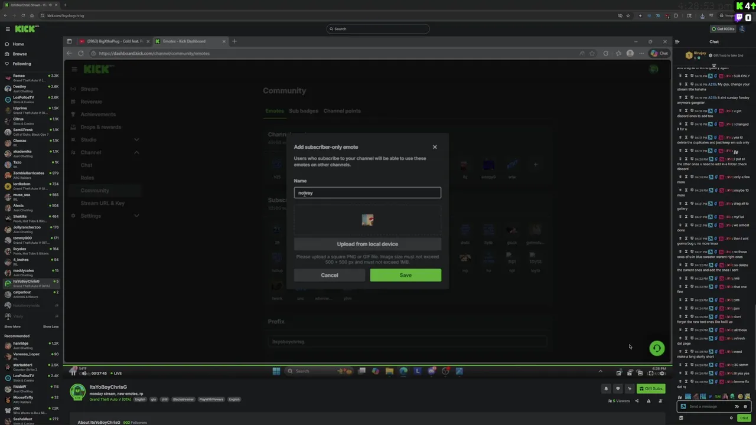Screen dimensions: 756x425
Task: Expand the Studio section chevron
Action: pos(136,140)
